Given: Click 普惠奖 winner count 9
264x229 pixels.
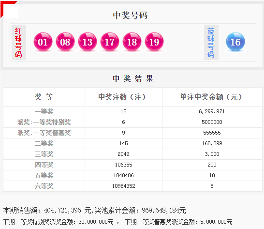Looking at the screenshot, I should (123, 133).
